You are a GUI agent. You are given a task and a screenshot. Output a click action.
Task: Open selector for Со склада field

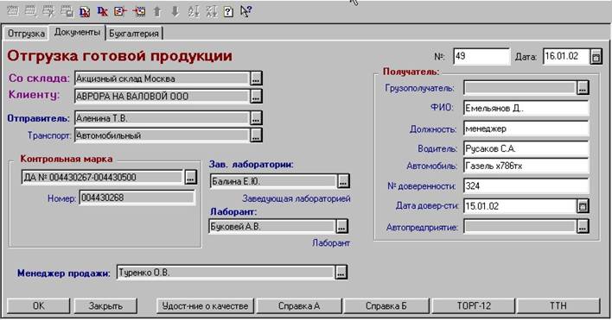tap(256, 78)
